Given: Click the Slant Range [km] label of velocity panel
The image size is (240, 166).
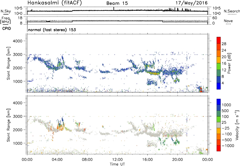Looking at the screenshot, I should click(x=9, y=125).
